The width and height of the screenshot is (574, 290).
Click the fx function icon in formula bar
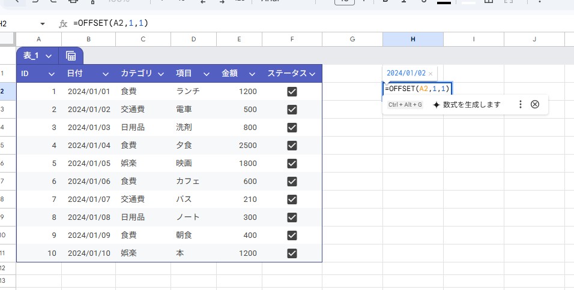(63, 23)
